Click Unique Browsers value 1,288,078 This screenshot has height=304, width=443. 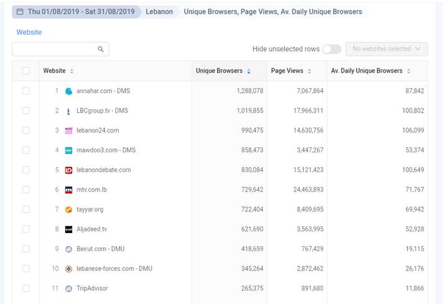pyautogui.click(x=250, y=91)
